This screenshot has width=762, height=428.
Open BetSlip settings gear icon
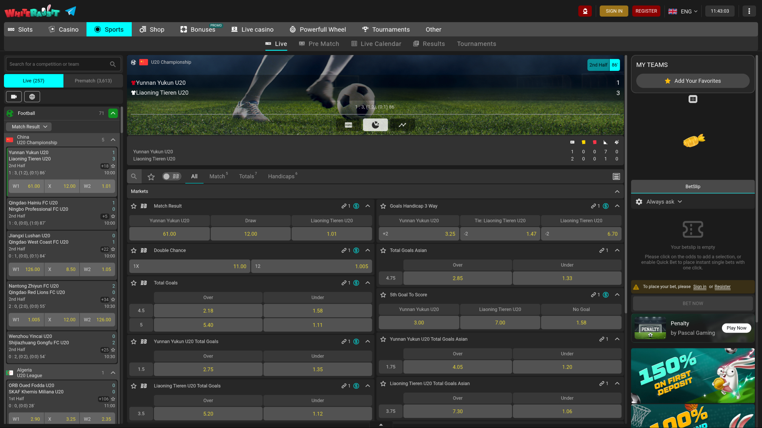pos(639,202)
